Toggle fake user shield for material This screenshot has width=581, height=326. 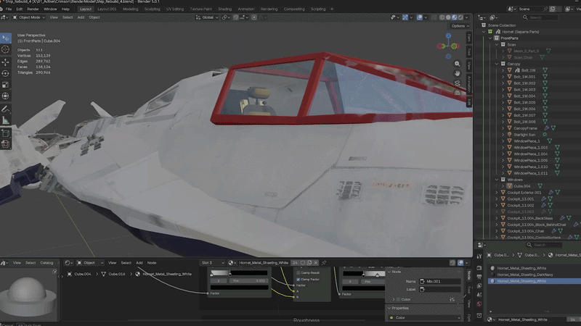click(x=303, y=263)
